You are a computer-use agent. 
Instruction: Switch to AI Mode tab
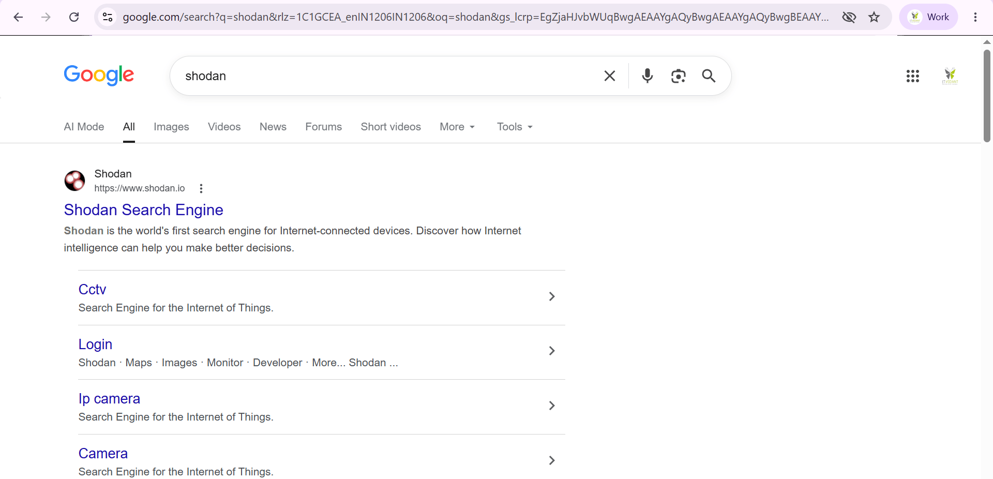coord(84,127)
